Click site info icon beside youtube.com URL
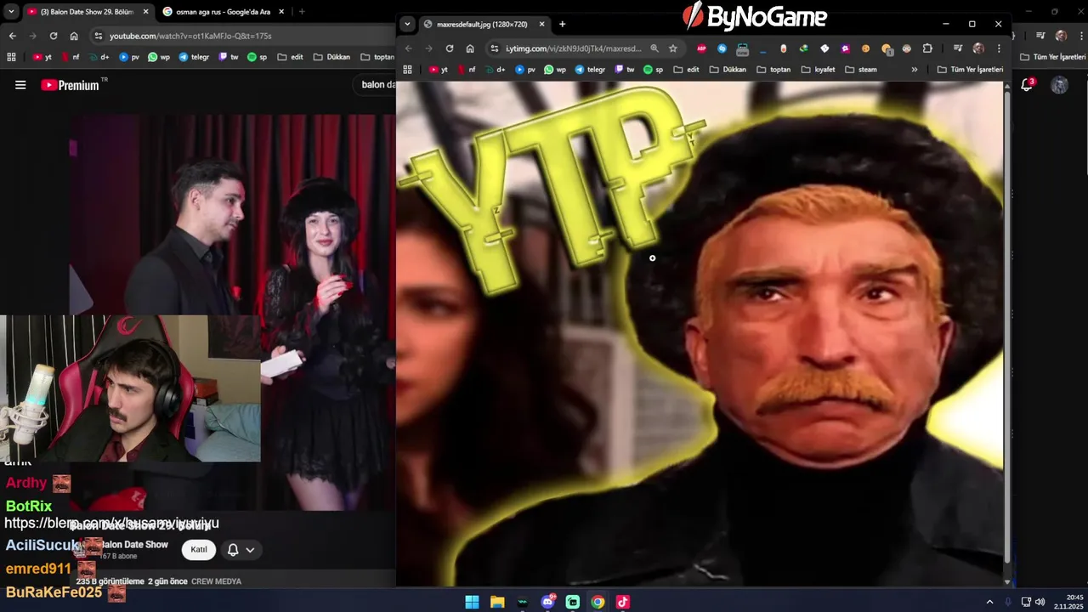Image resolution: width=1088 pixels, height=612 pixels. coord(99,36)
